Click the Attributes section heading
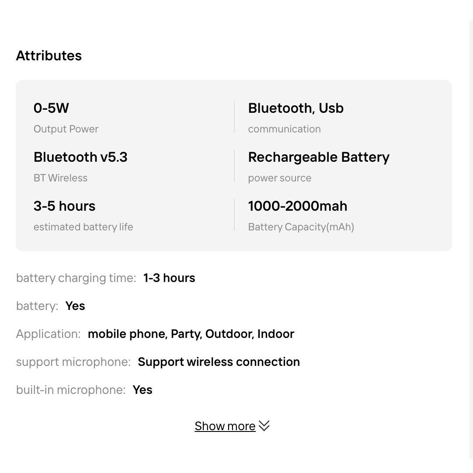The width and height of the screenshot is (473, 473). tap(49, 56)
